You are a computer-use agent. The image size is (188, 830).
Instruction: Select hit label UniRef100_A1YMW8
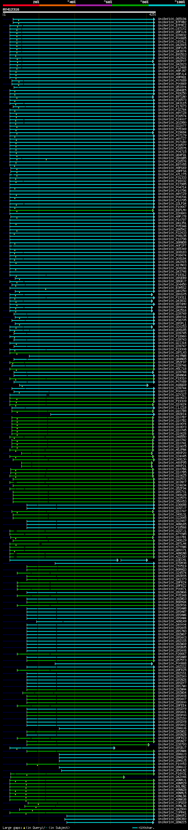pos(172,356)
